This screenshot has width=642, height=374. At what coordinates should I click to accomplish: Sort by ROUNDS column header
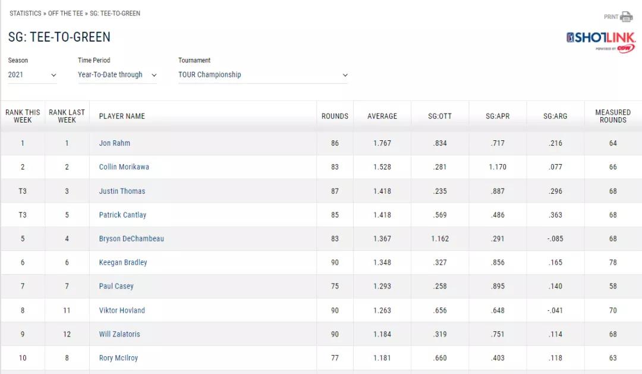point(335,116)
